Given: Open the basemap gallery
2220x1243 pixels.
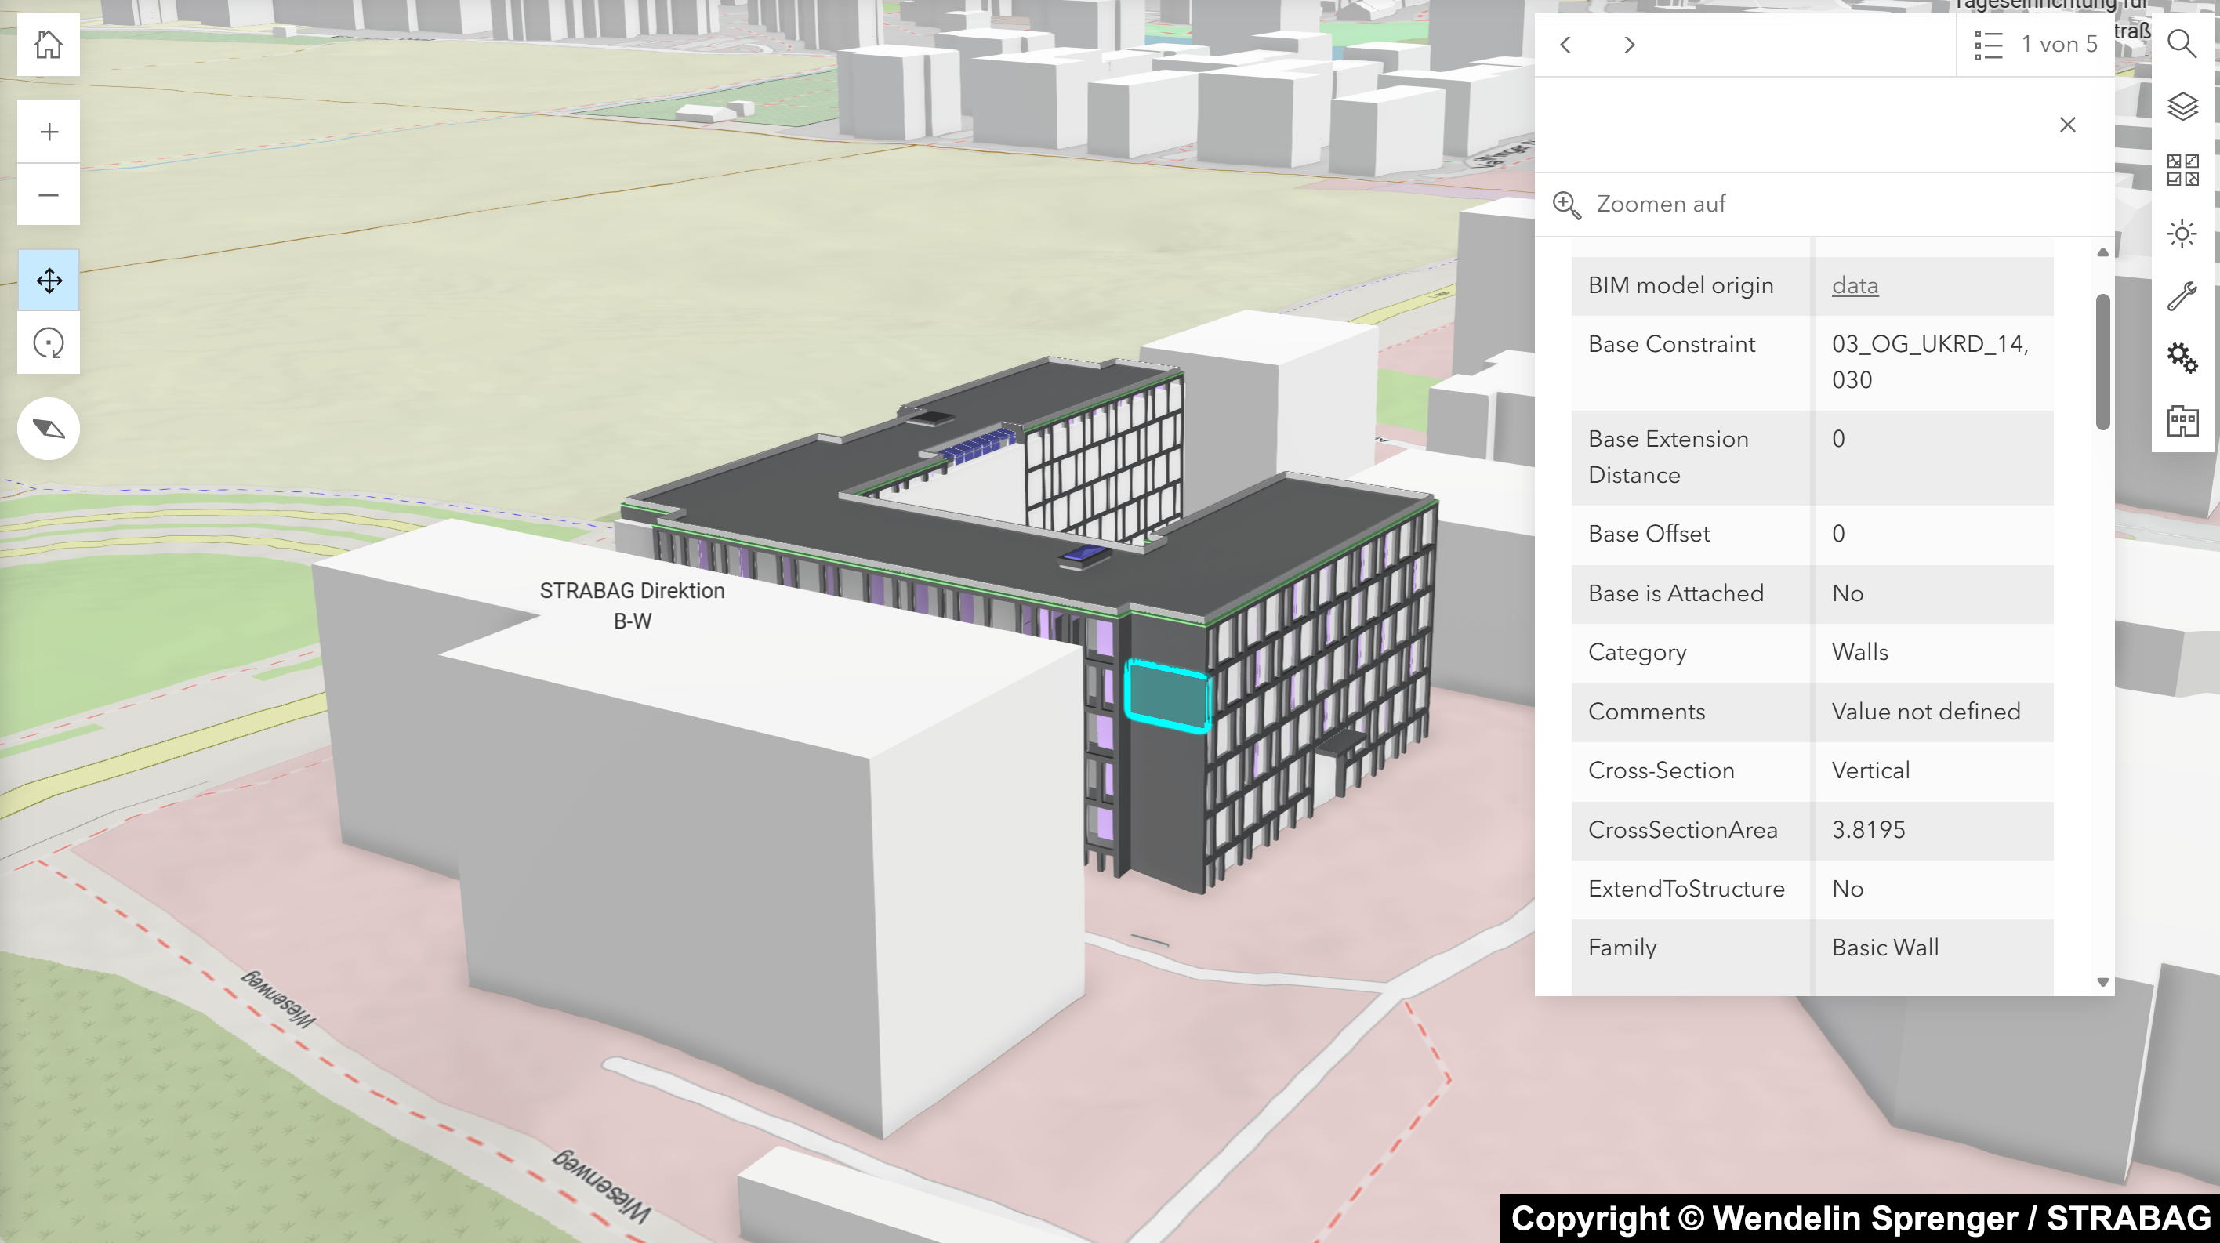Looking at the screenshot, I should coord(2182,170).
